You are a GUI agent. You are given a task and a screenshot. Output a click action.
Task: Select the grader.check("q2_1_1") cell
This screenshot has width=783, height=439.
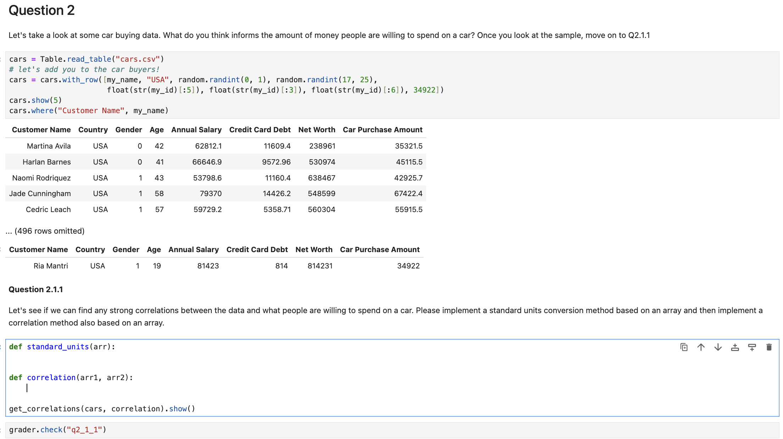[x=392, y=430]
